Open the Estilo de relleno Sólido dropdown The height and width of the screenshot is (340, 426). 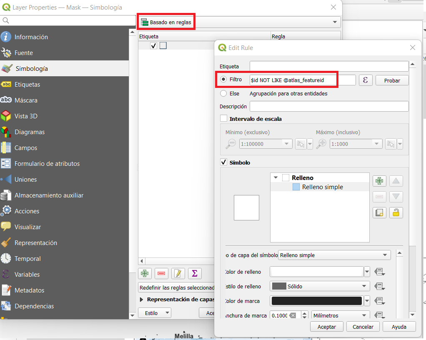320,286
